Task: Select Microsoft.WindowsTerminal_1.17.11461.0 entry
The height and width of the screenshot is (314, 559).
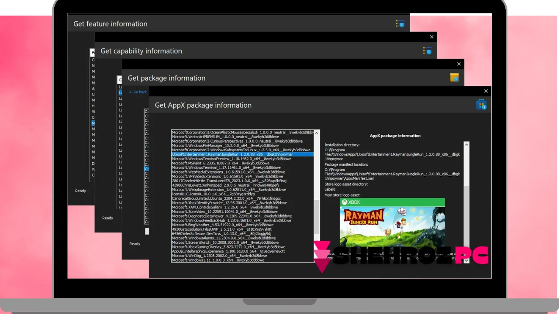Action: point(242,167)
